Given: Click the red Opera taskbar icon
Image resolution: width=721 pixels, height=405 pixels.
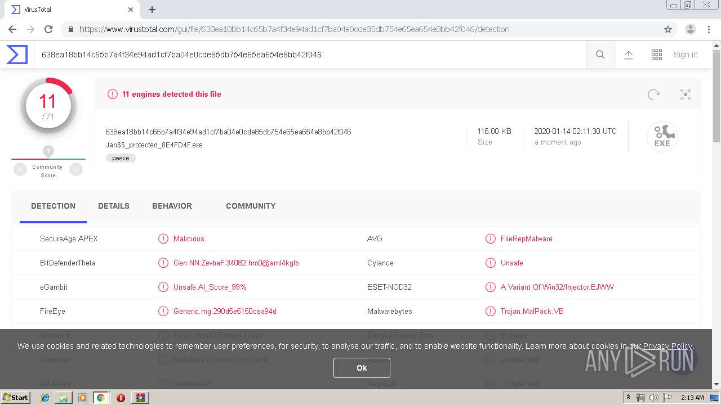Looking at the screenshot, I should pyautogui.click(x=121, y=398).
